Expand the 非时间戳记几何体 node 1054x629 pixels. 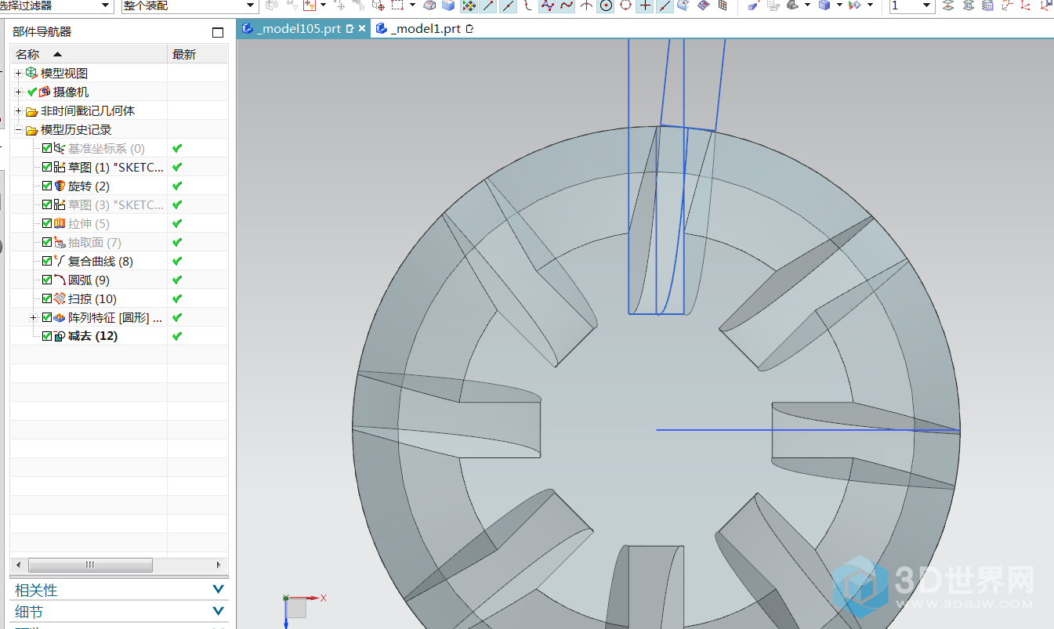pos(19,110)
